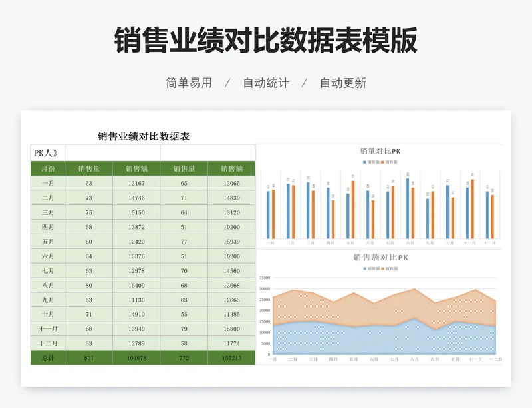Click the 自动统计 subtitle text
Screen dimensions: 532x408
266,83
